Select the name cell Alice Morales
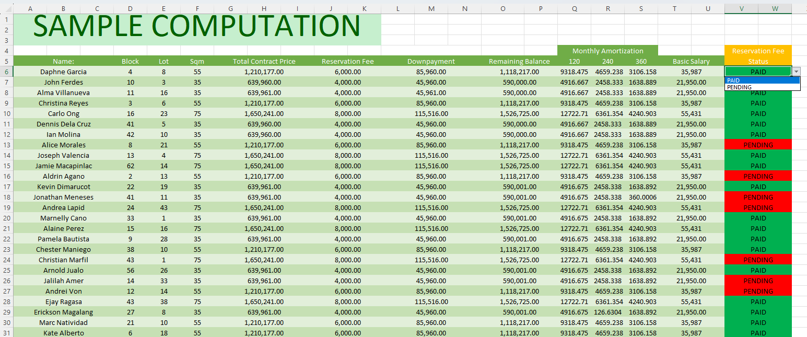This screenshot has width=807, height=337. pyautogui.click(x=63, y=145)
